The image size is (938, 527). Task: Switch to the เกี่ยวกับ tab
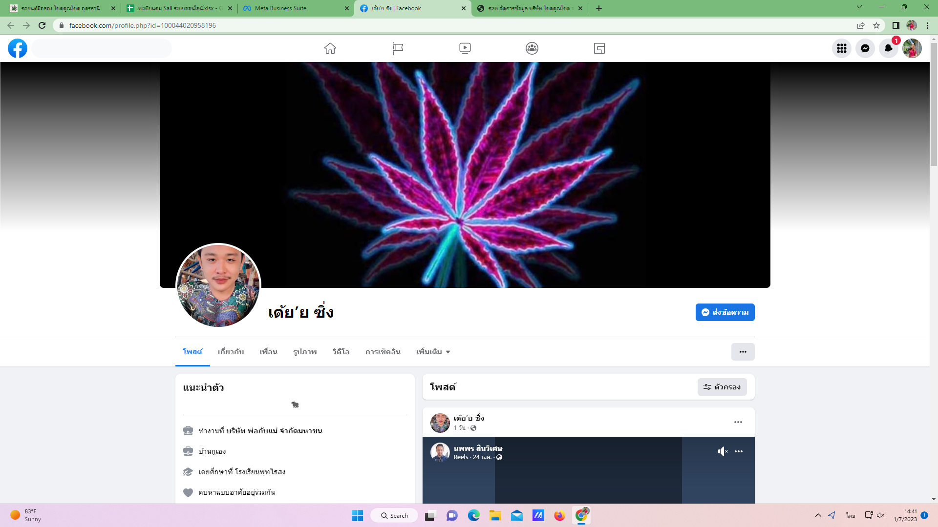tap(231, 352)
